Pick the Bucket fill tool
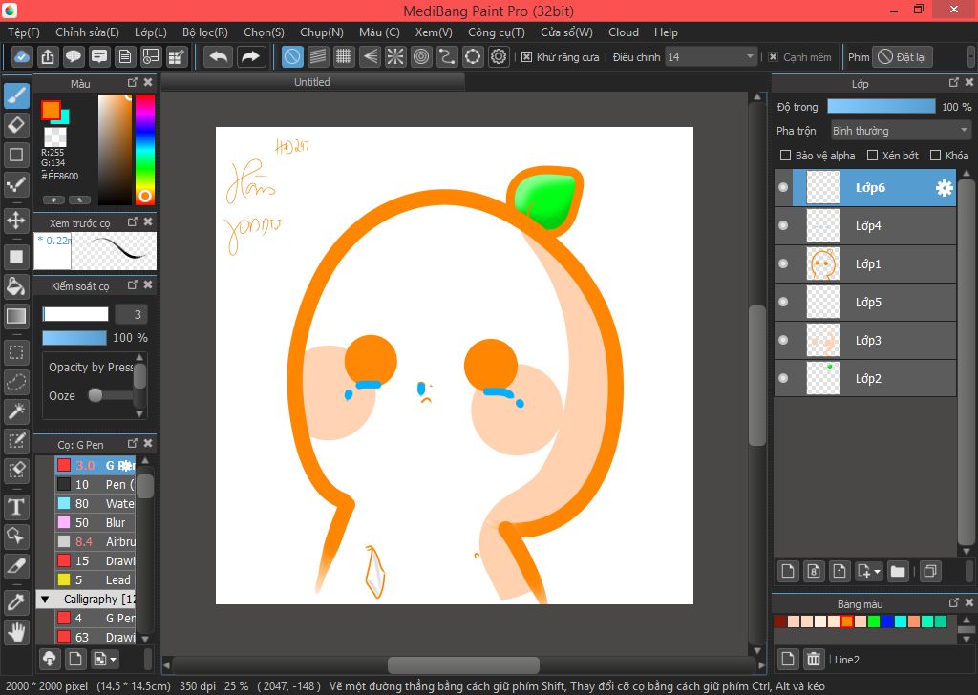978x695 pixels. (x=16, y=286)
